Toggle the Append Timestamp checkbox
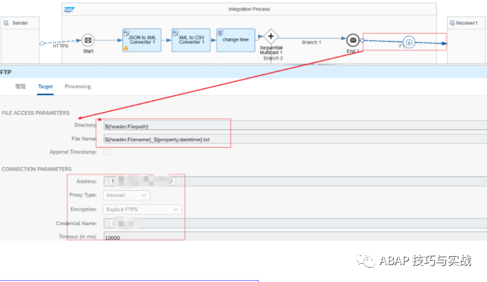Viewport: 487px width, 282px height. pos(107,152)
